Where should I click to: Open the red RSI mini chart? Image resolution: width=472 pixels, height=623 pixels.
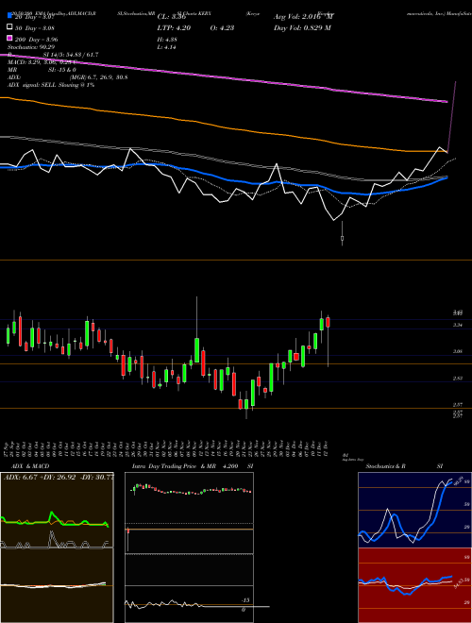point(414,585)
